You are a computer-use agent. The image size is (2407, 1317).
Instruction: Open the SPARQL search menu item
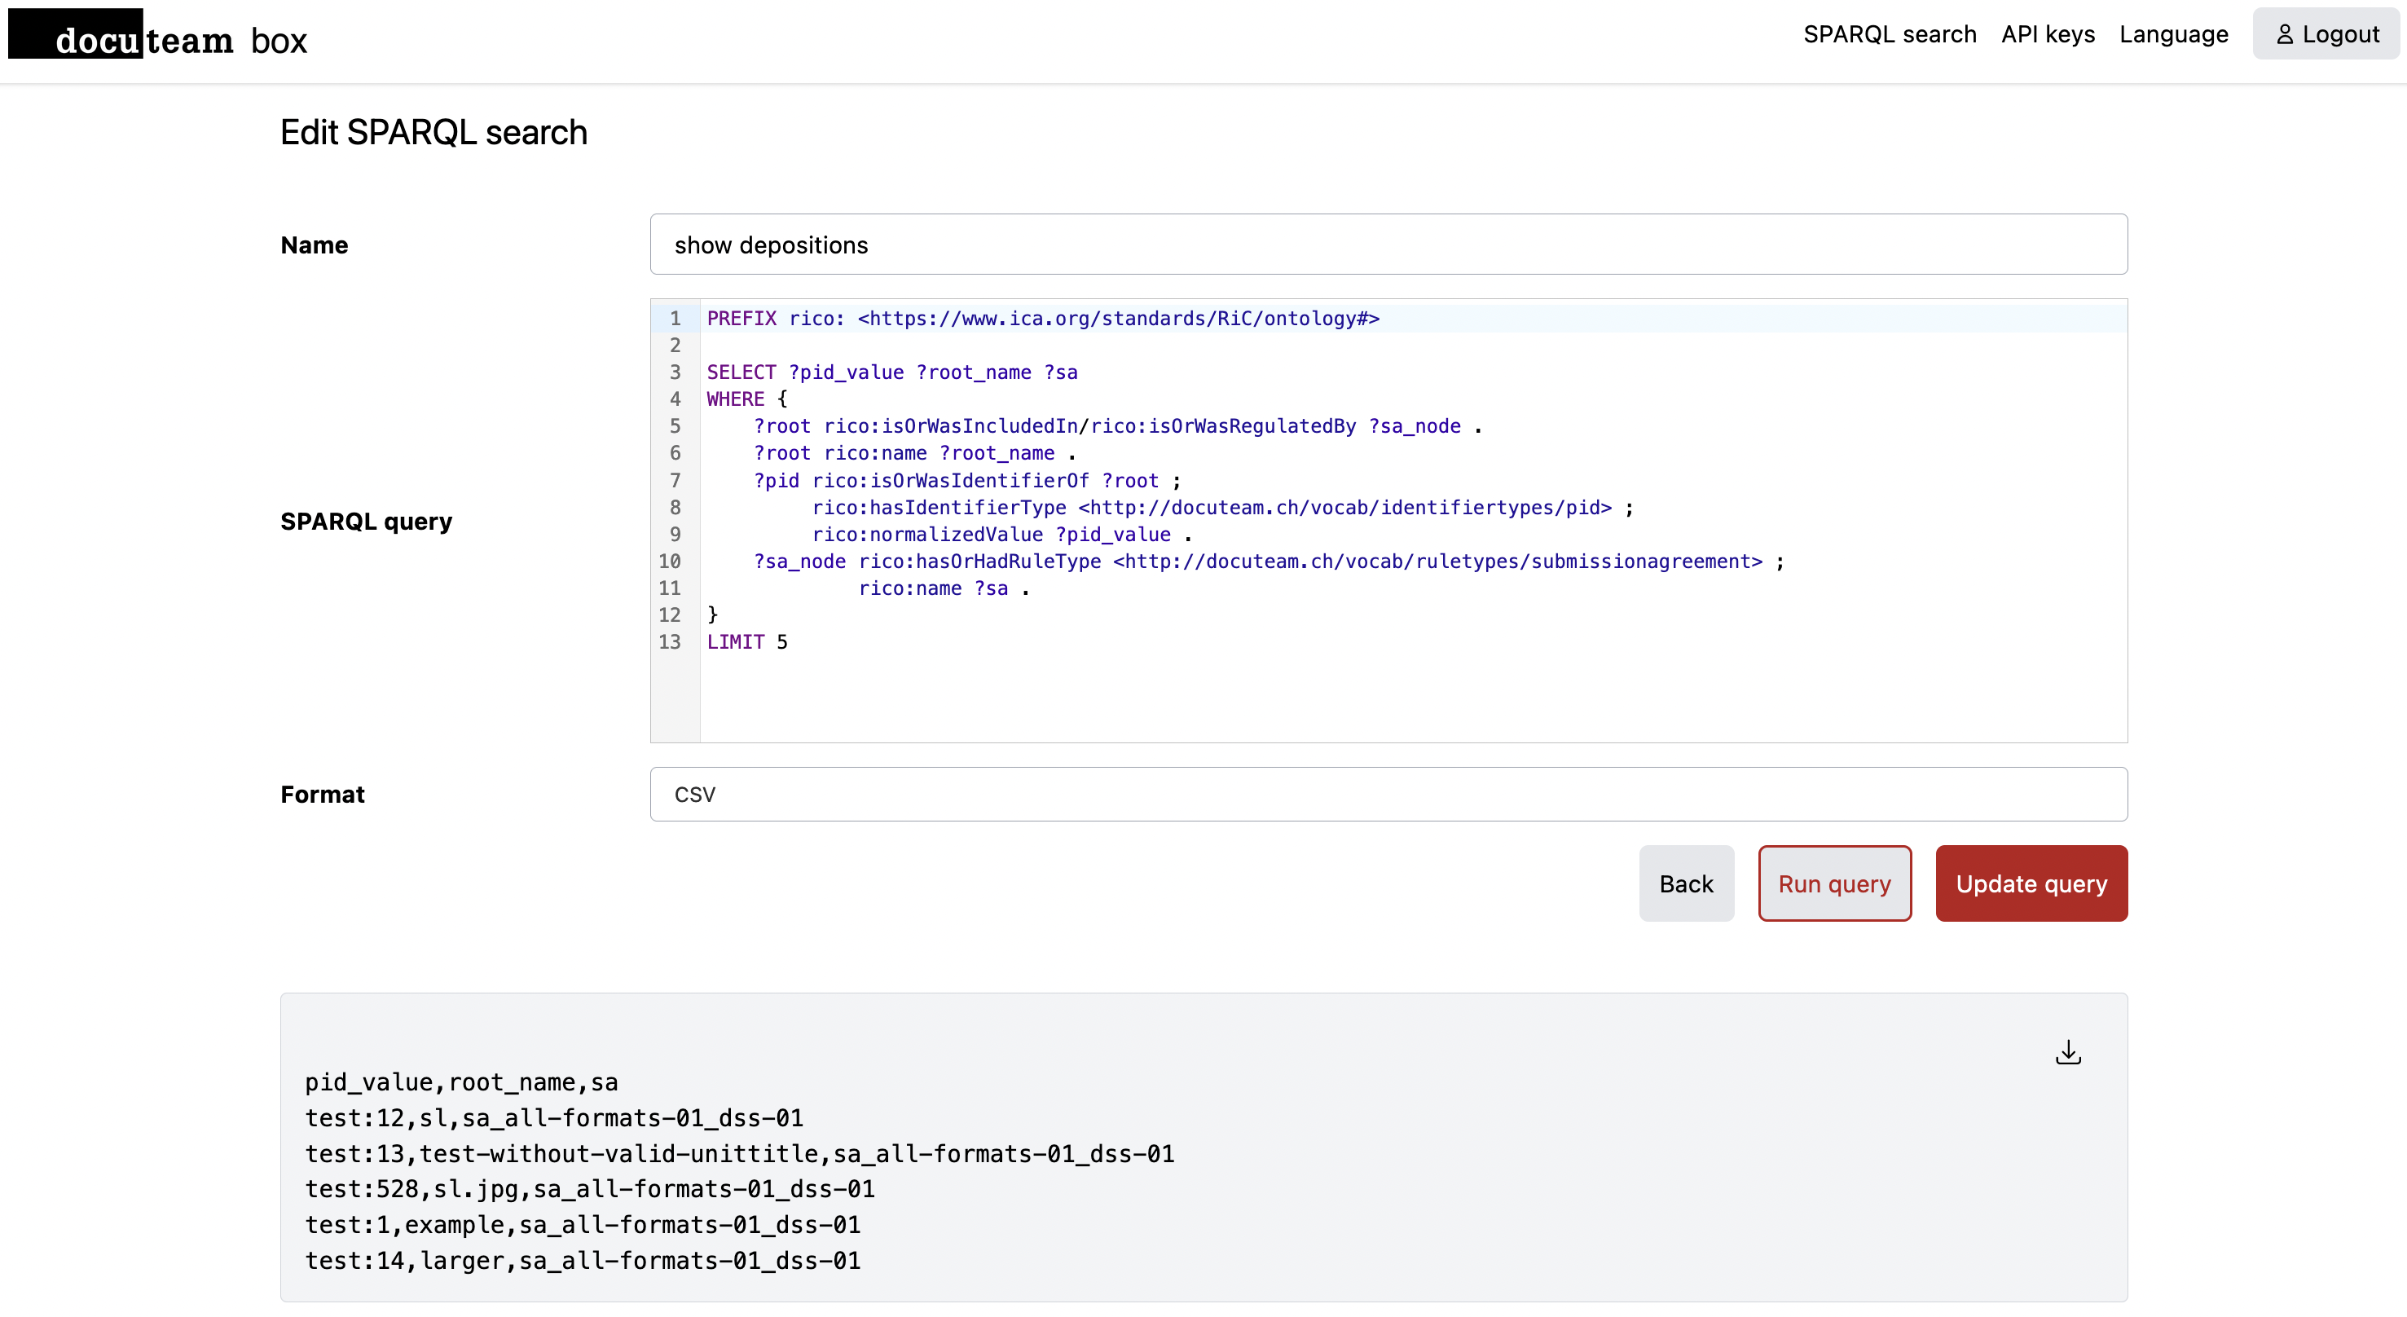tap(1890, 34)
